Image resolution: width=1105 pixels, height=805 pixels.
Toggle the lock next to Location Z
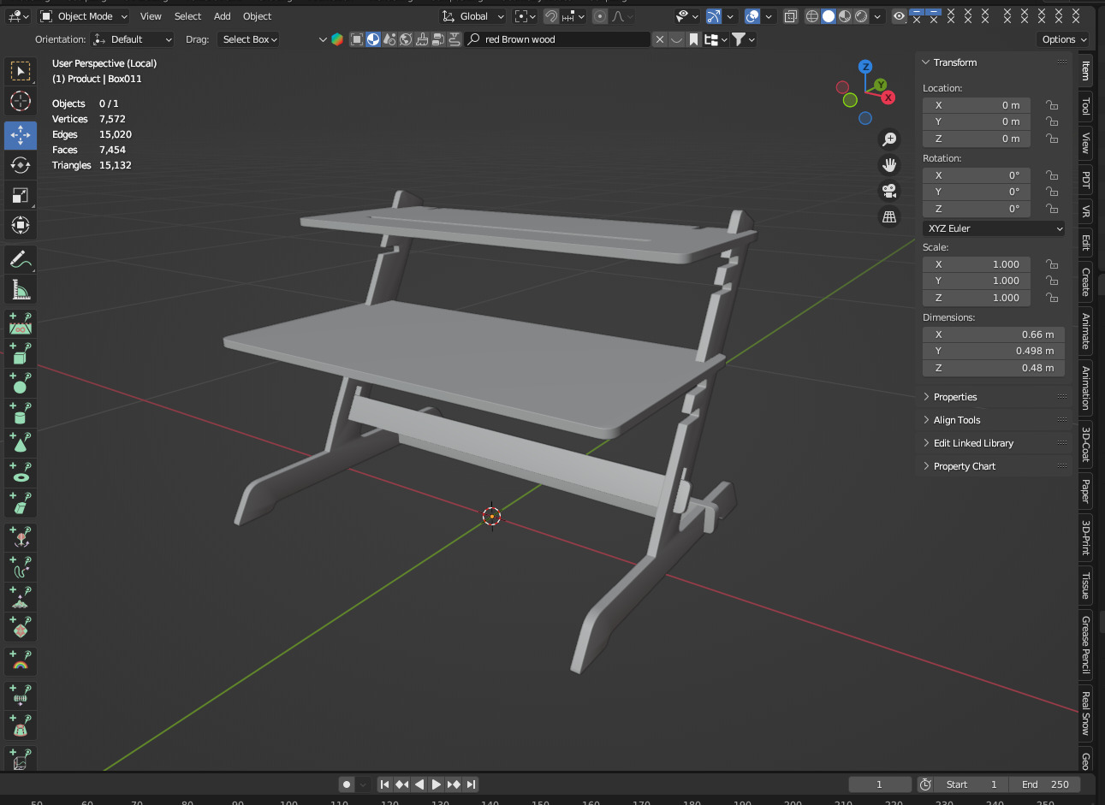[x=1052, y=139]
